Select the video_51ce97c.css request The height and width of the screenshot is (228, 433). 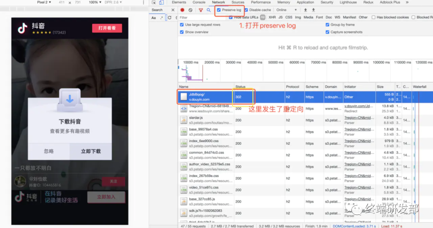(x=305, y=190)
